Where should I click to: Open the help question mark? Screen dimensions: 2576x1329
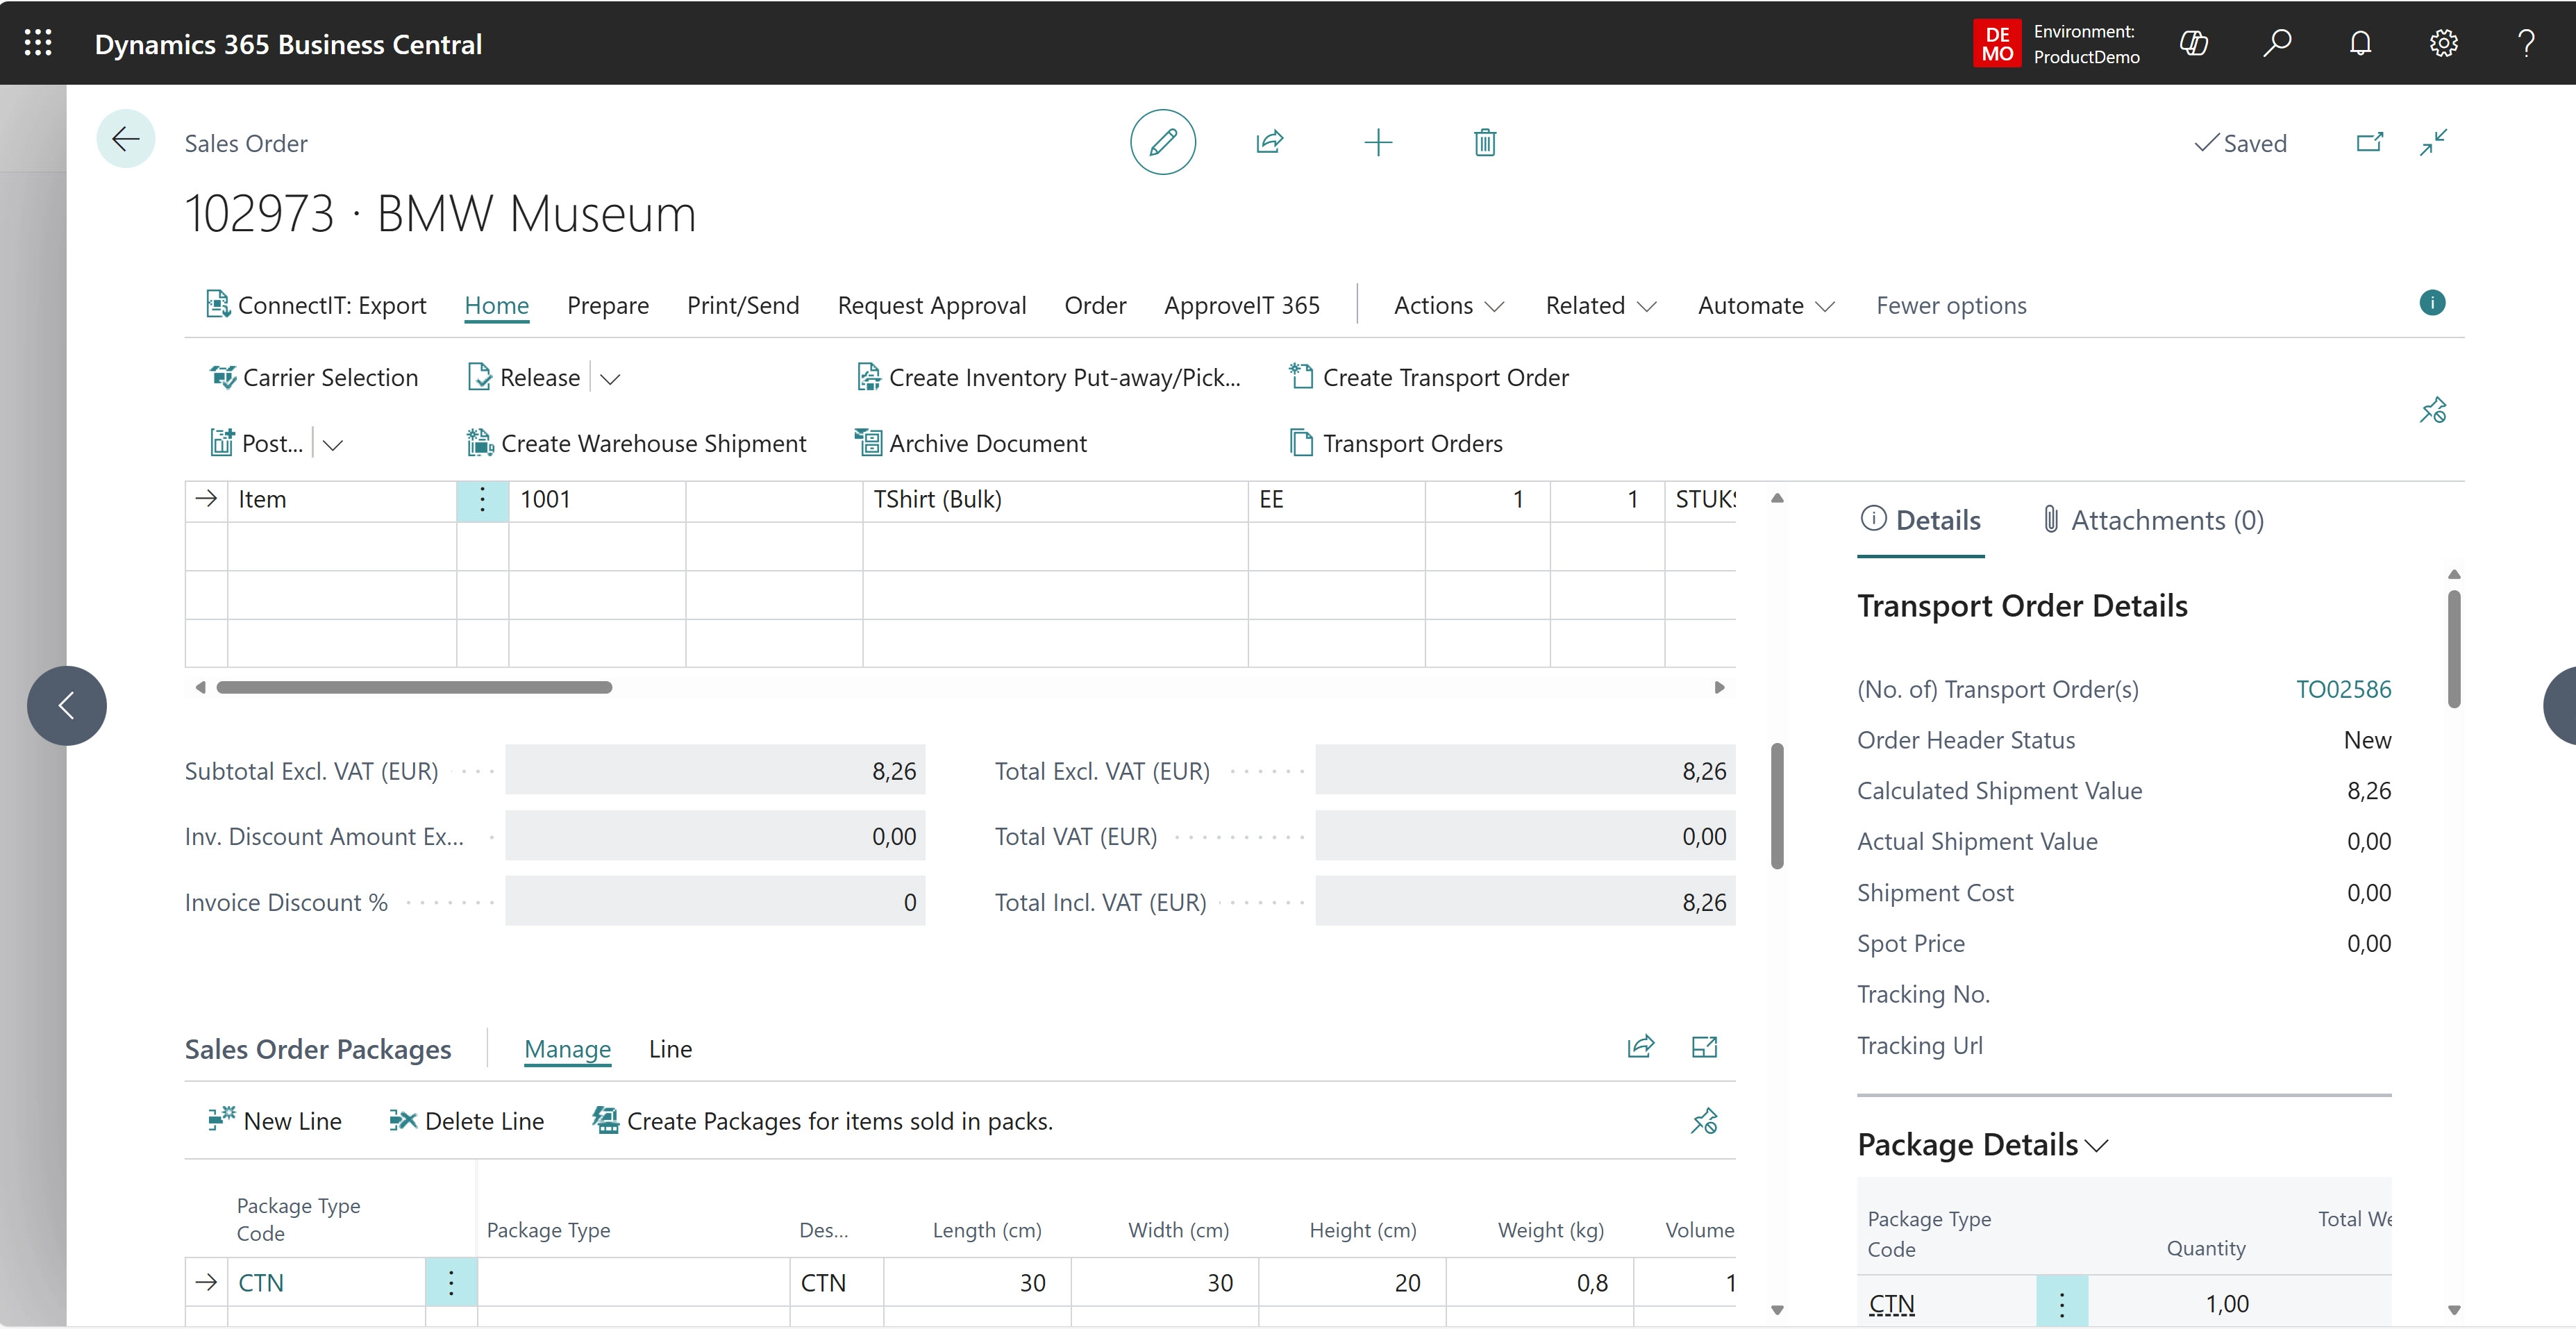tap(2526, 43)
